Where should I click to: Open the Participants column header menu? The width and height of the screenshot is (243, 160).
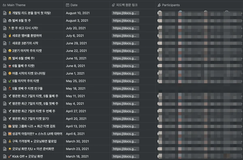click(199, 5)
